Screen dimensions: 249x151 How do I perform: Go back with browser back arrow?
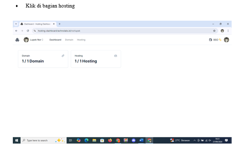point(17,31)
